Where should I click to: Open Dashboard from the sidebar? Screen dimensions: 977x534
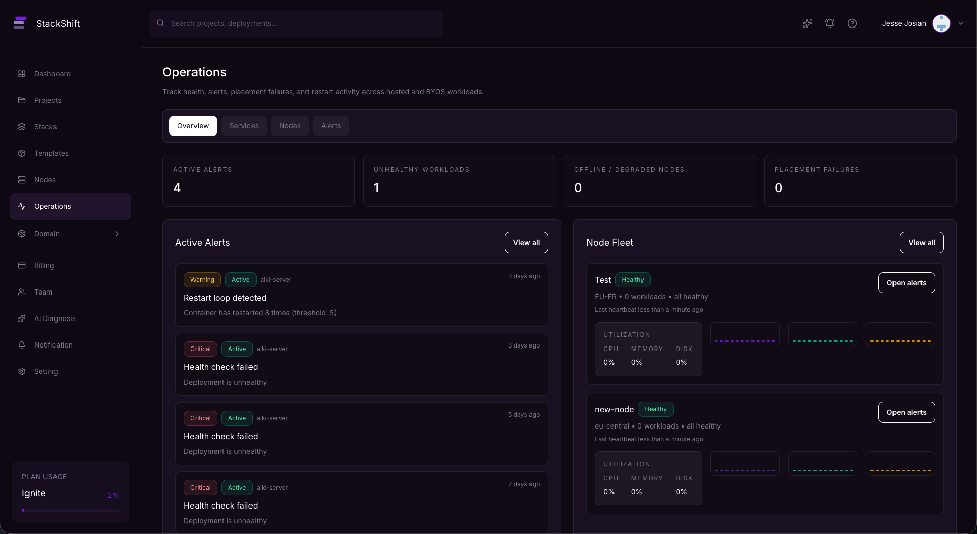(x=52, y=74)
